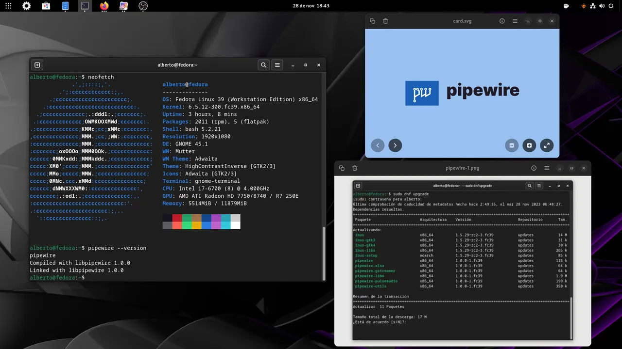622x349 pixels.
Task: Open the Image Viewer icon in top bar
Action: (123, 6)
